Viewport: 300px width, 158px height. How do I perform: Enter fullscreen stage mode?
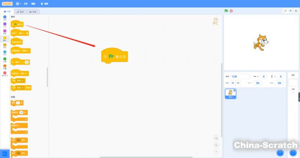(x=296, y=11)
